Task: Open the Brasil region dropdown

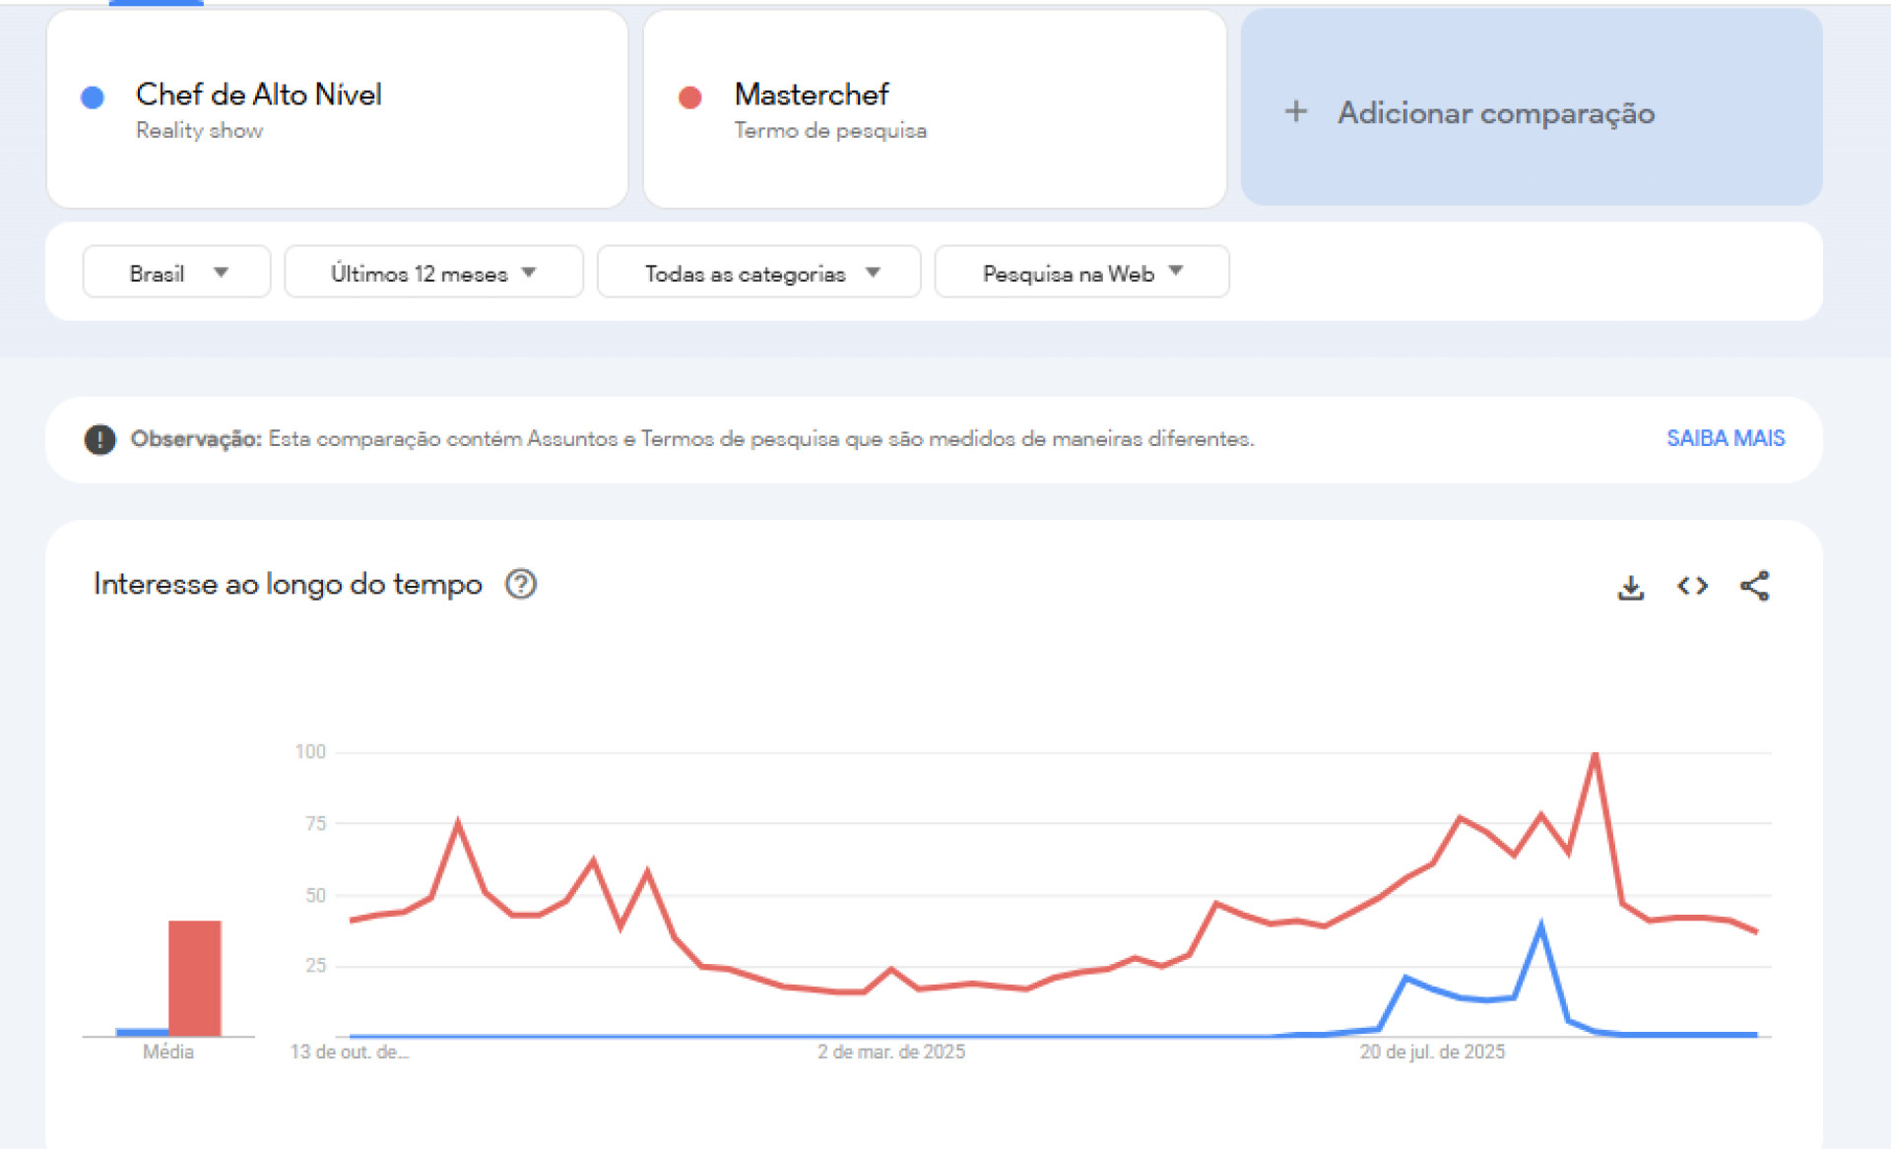Action: (176, 272)
